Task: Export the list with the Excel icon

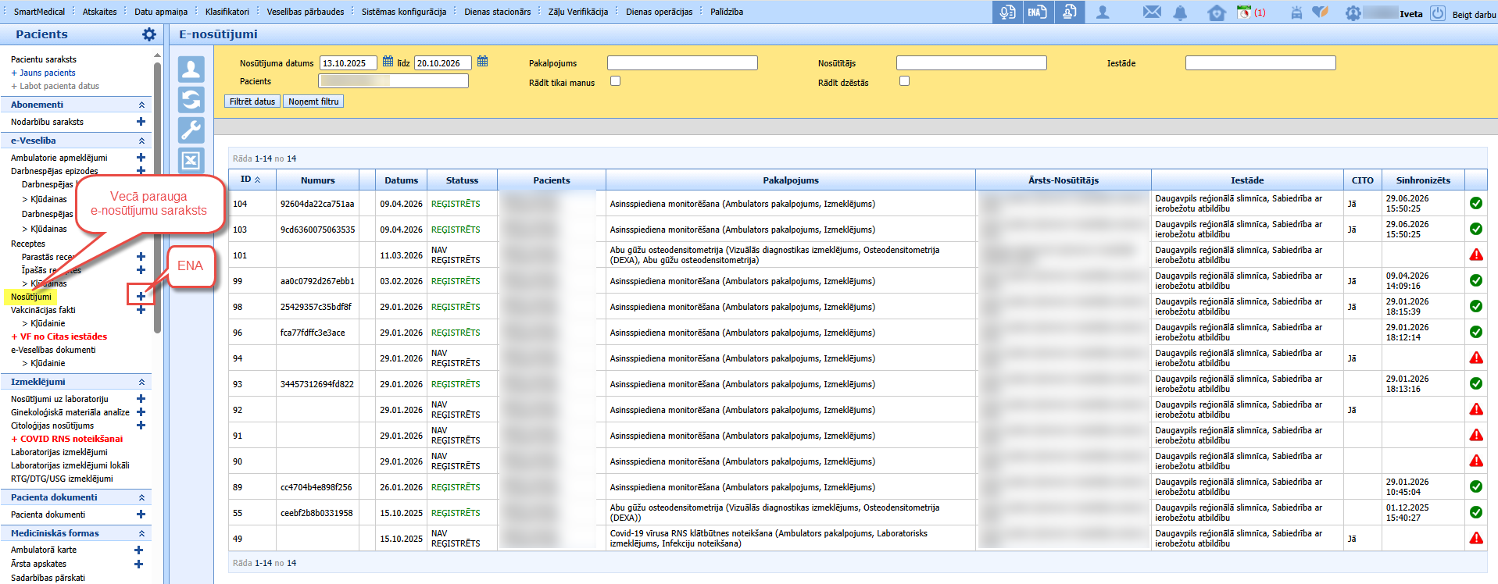Action: point(191,161)
